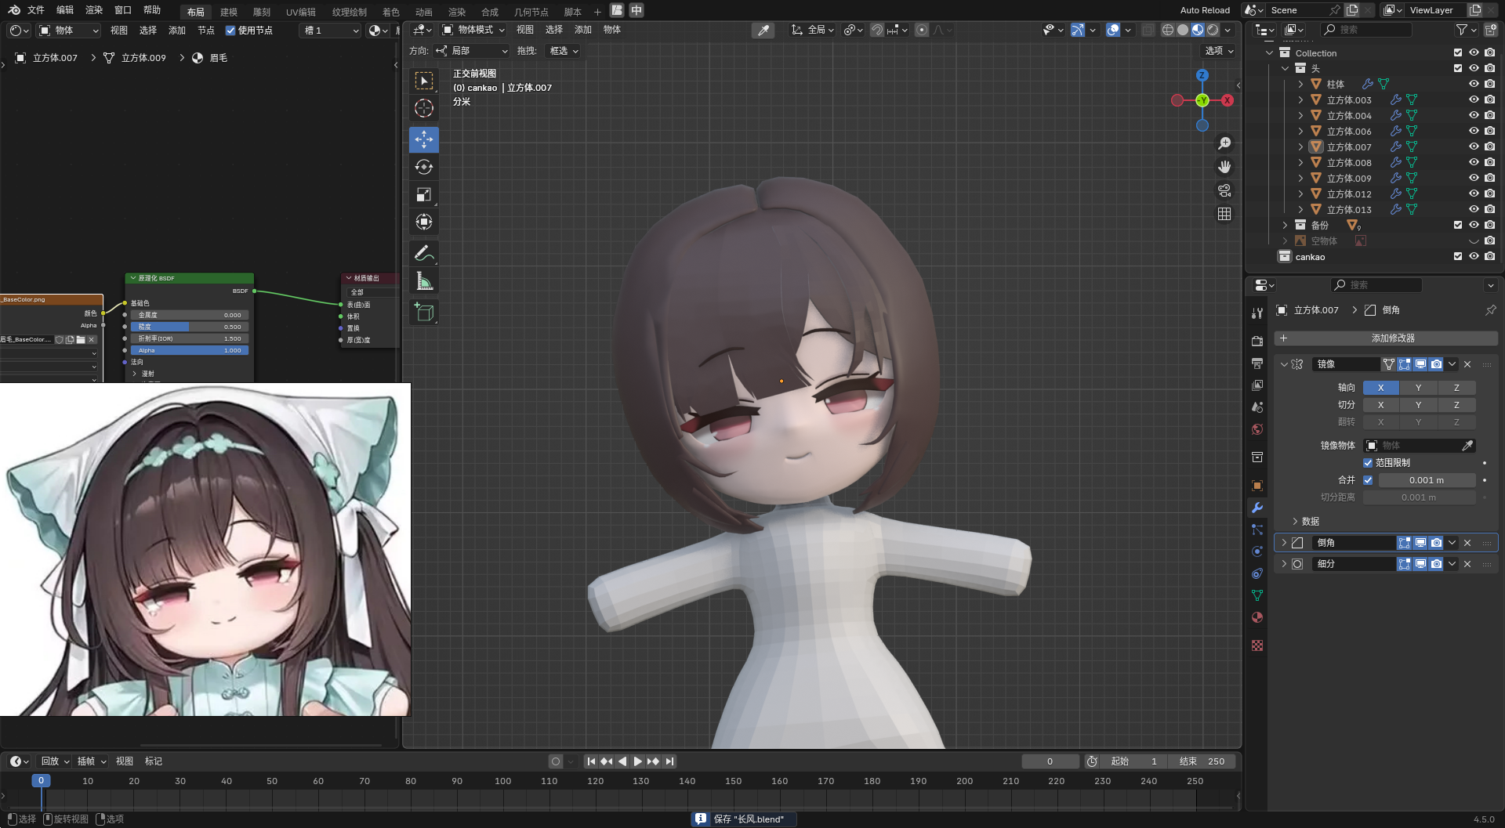
Task: Click the Add Cube tool
Action: (423, 313)
